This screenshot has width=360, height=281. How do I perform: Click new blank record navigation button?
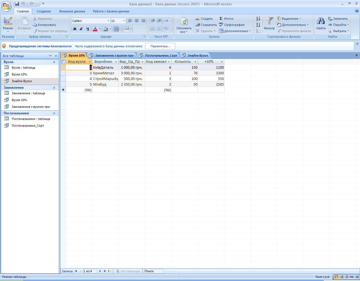pyautogui.click(x=110, y=271)
